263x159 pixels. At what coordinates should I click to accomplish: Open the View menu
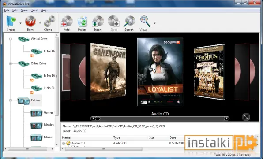coord(24,11)
